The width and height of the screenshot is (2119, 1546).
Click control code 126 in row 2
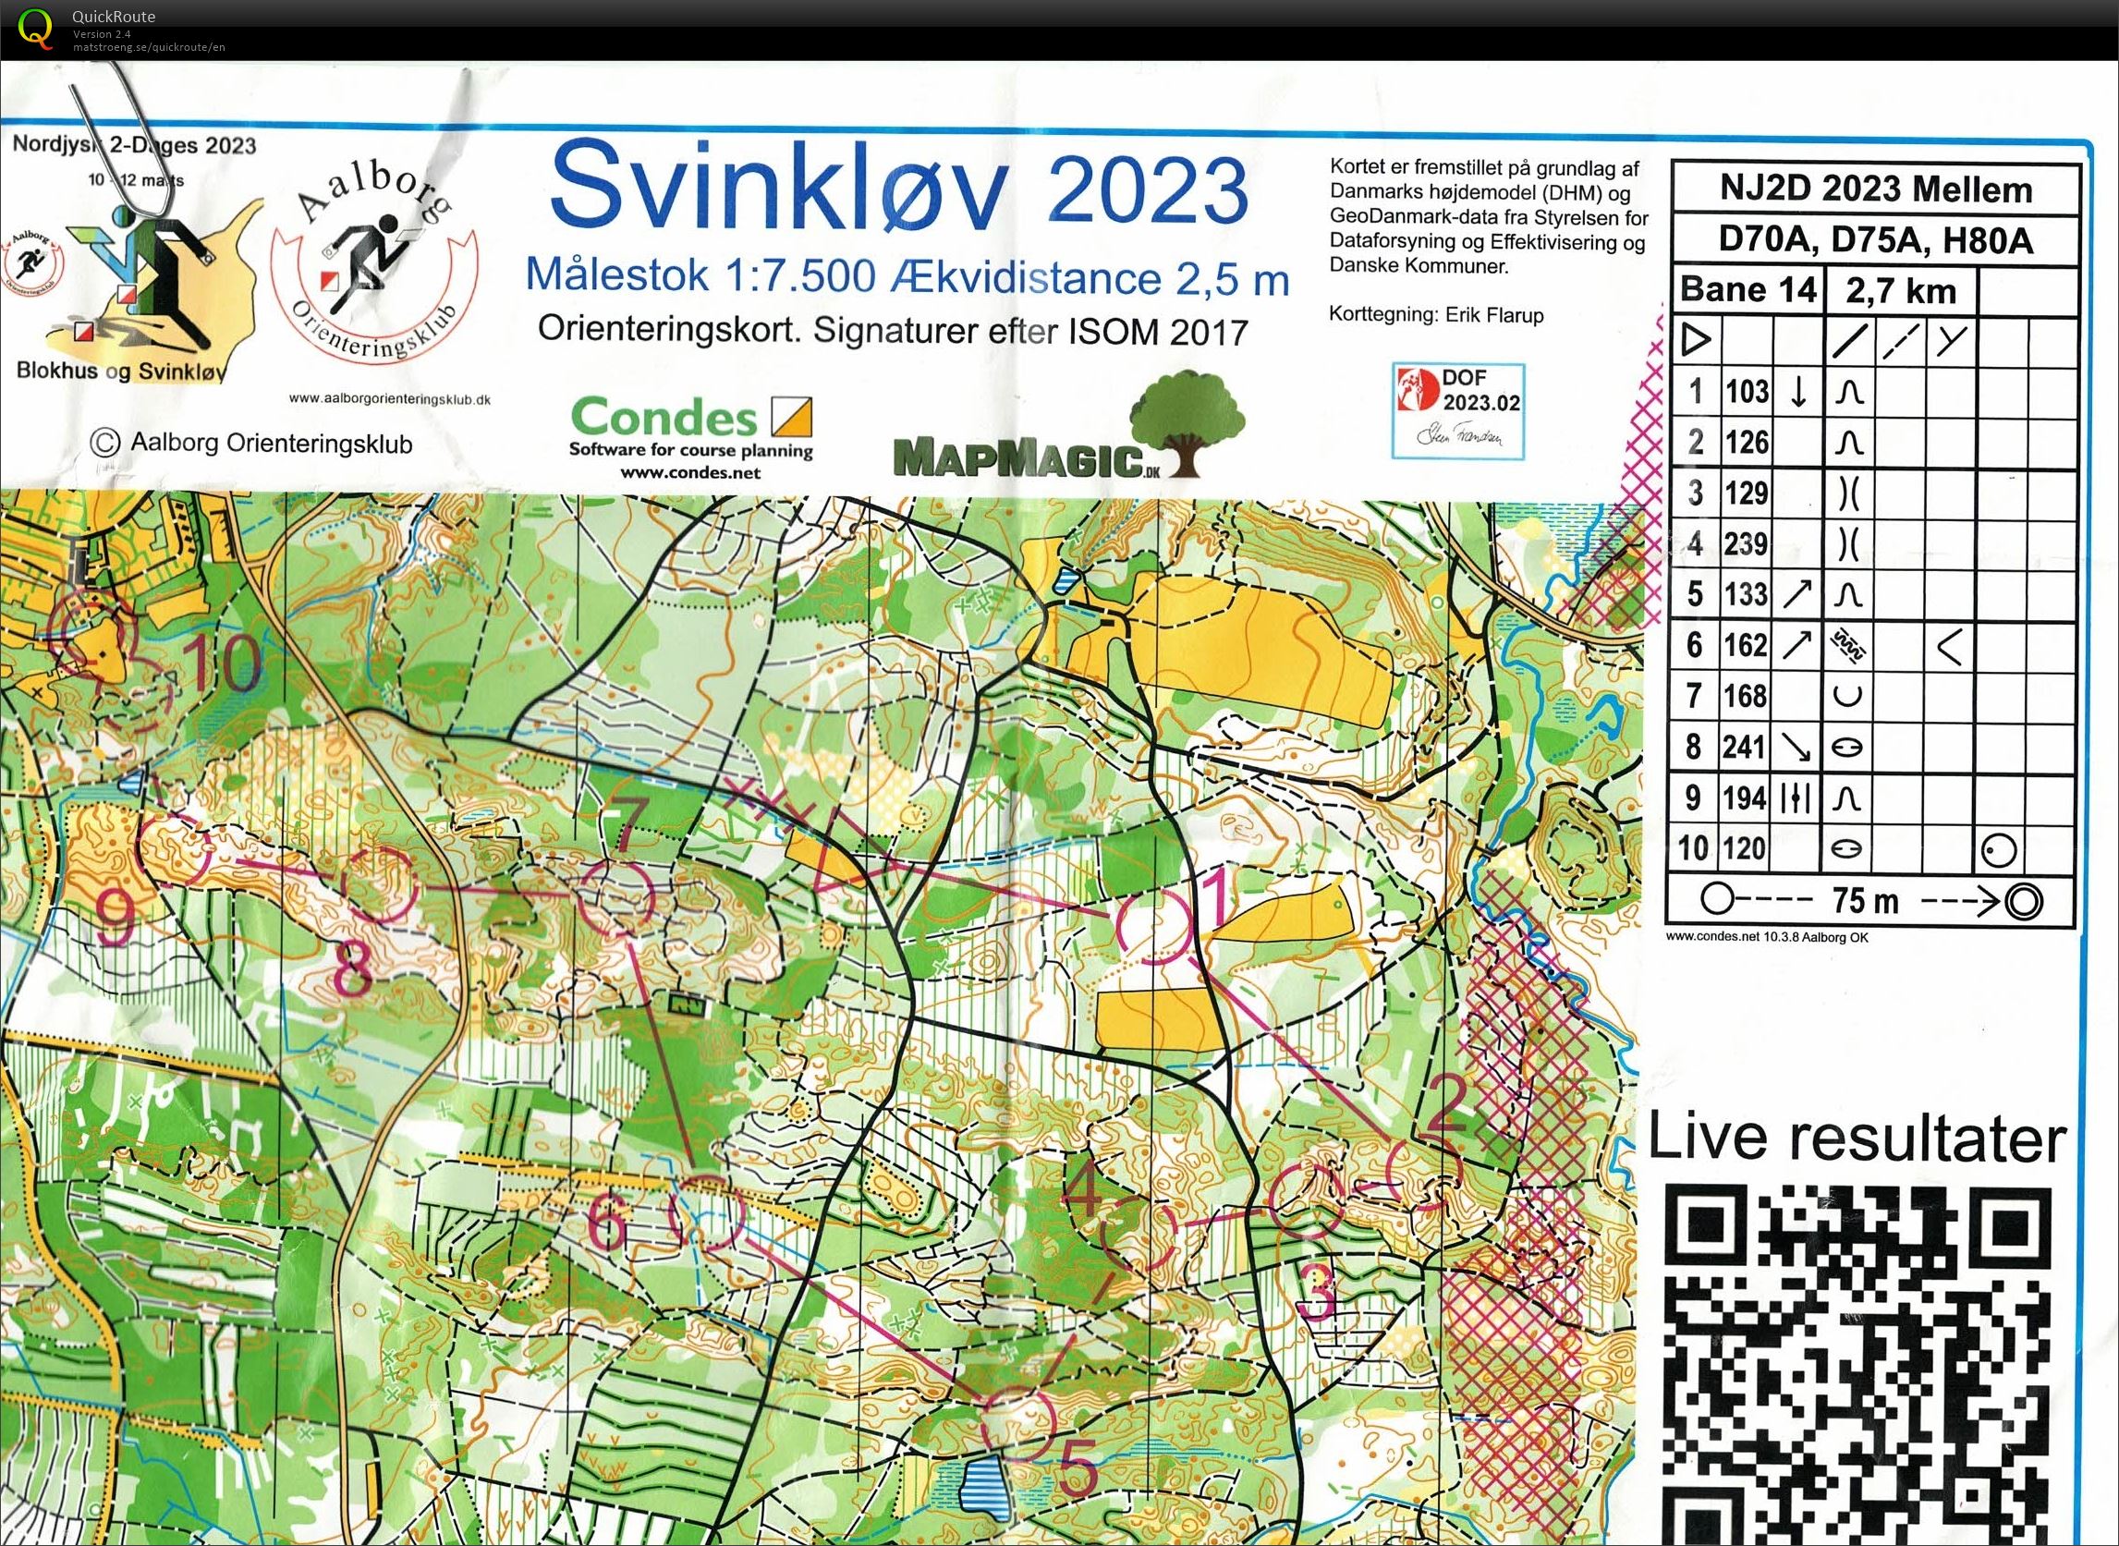click(1747, 442)
